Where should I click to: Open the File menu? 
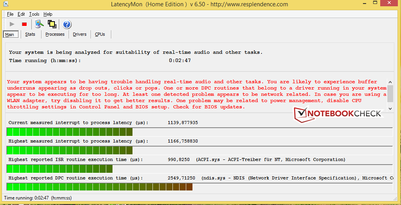tap(10, 14)
